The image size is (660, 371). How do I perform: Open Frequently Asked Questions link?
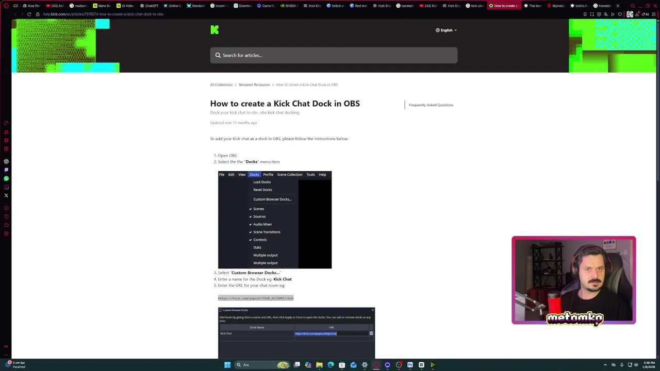[x=431, y=105]
